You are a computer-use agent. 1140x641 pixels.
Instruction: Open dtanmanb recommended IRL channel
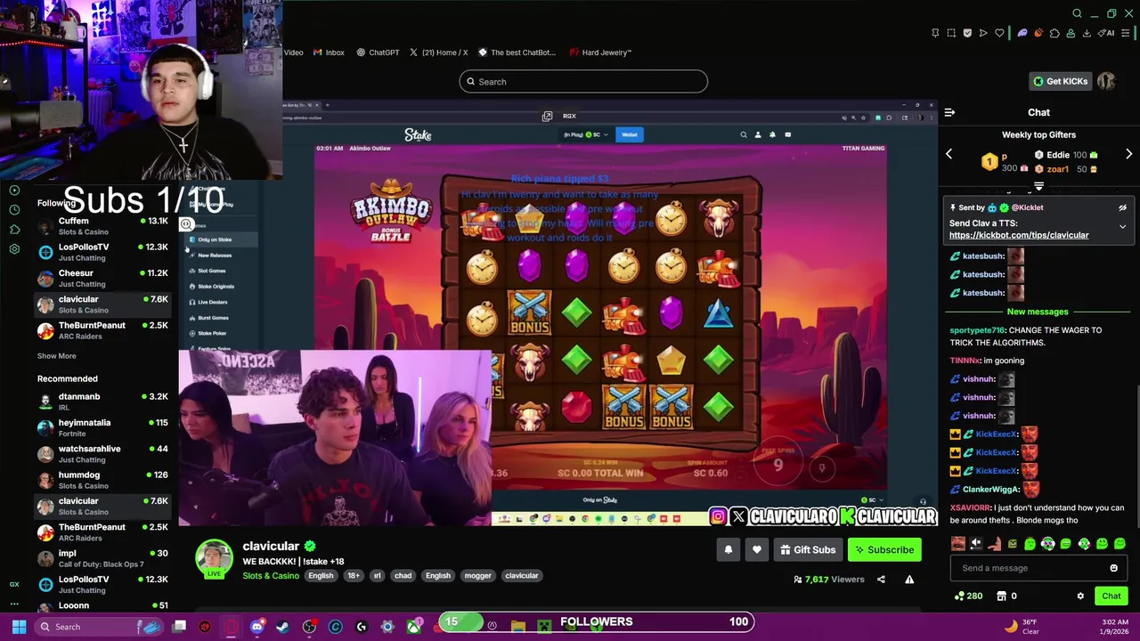[102, 402]
